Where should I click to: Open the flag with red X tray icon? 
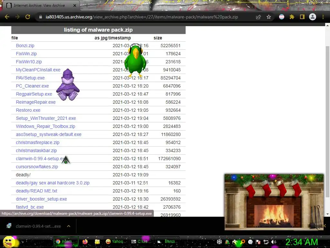point(258,242)
